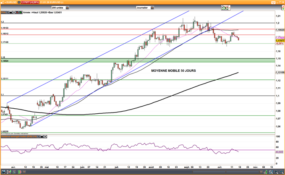Click the horizontal timeline scrollbar
This screenshot has height=175, width=285.
[x=226, y=172]
